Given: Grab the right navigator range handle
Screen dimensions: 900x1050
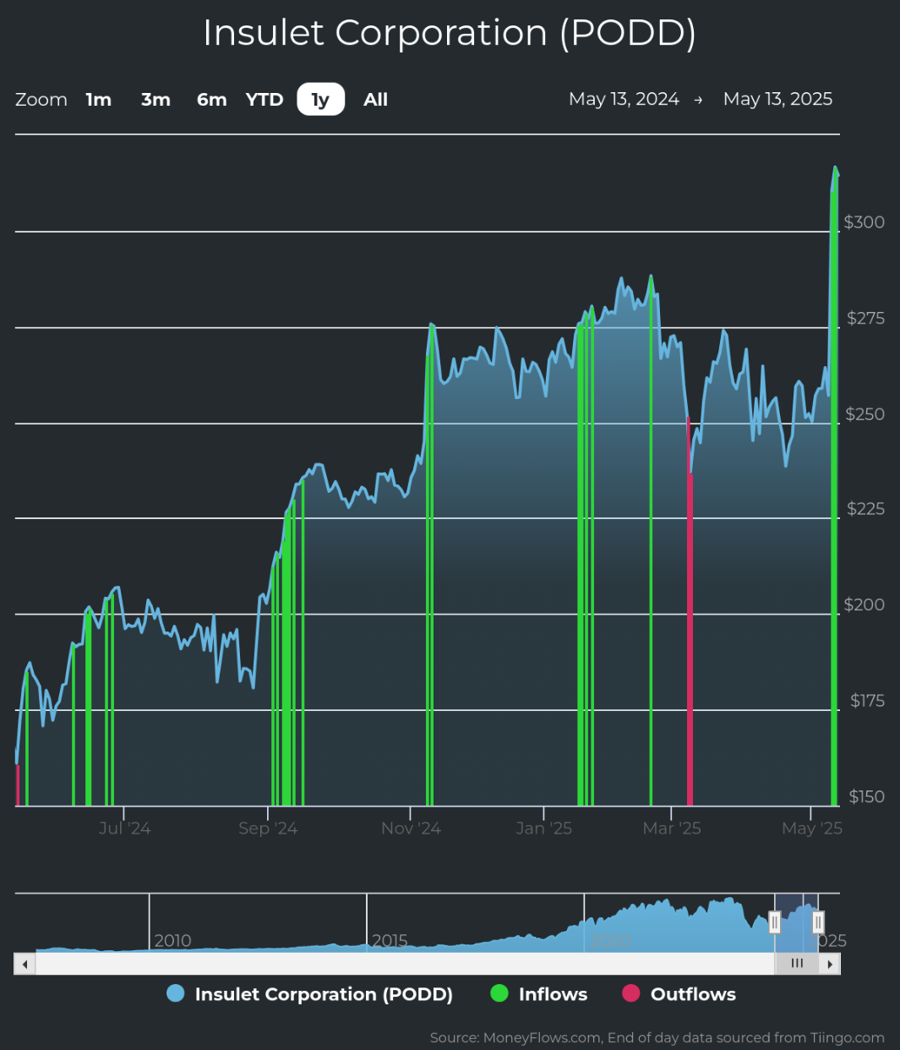Looking at the screenshot, I should point(818,922).
